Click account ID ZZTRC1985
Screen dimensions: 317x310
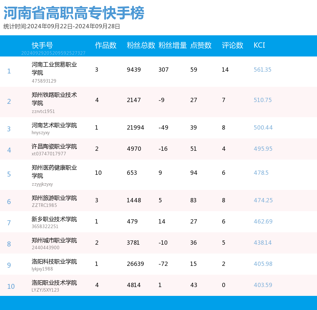tap(44, 205)
